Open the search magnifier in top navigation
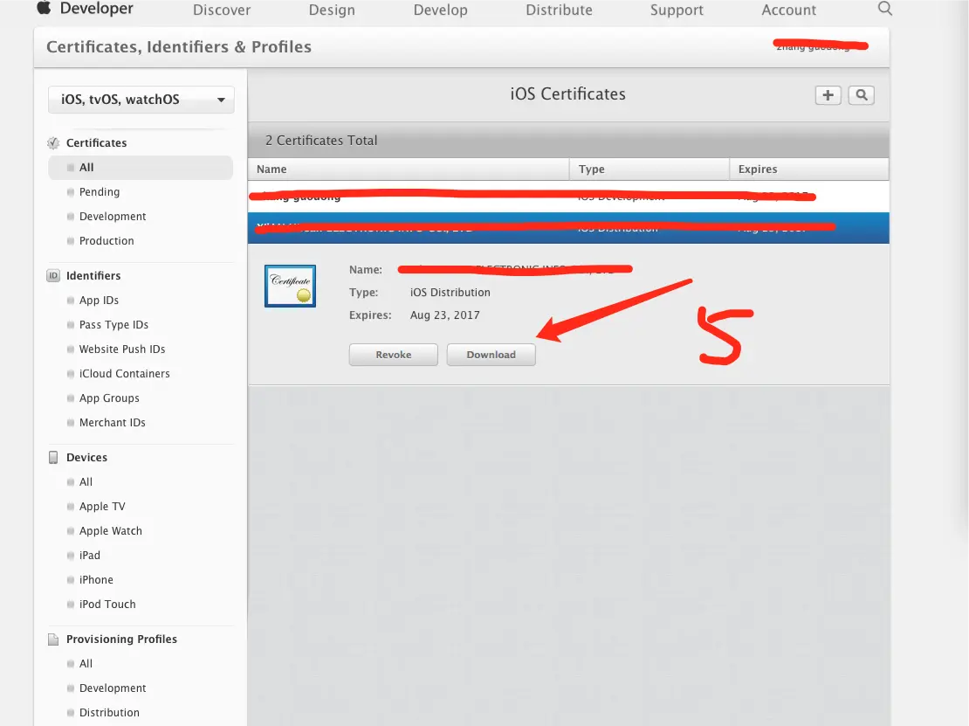The width and height of the screenshot is (969, 726). (884, 9)
